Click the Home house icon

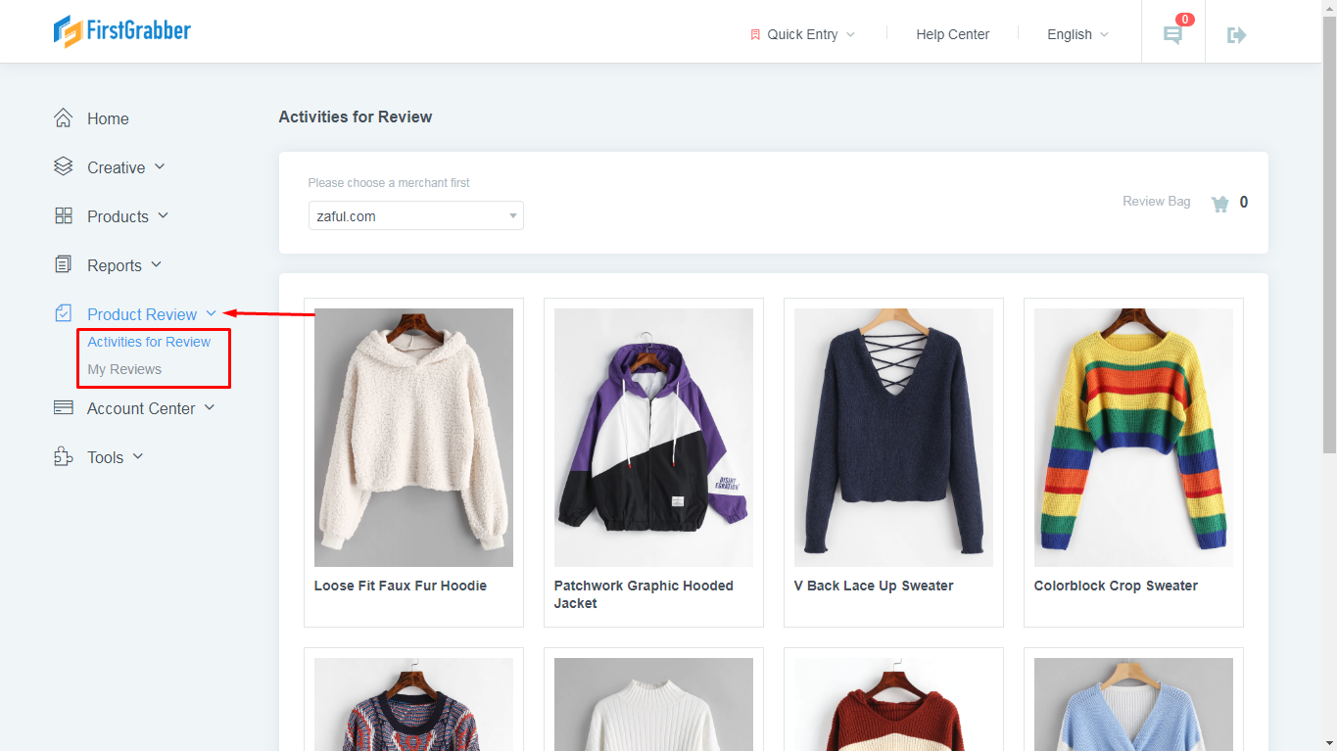coord(64,118)
